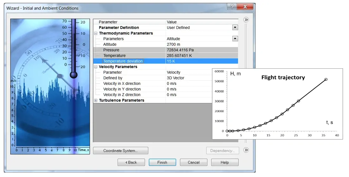Open the Parameter Definition dropdown
The height and width of the screenshot is (177, 349).
point(235,28)
